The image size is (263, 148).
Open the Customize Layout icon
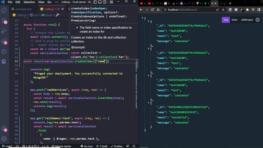coord(111,2)
